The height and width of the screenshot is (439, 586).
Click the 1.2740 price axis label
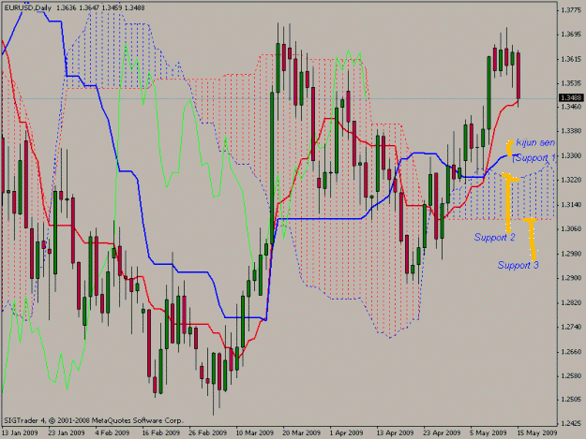coord(571,327)
